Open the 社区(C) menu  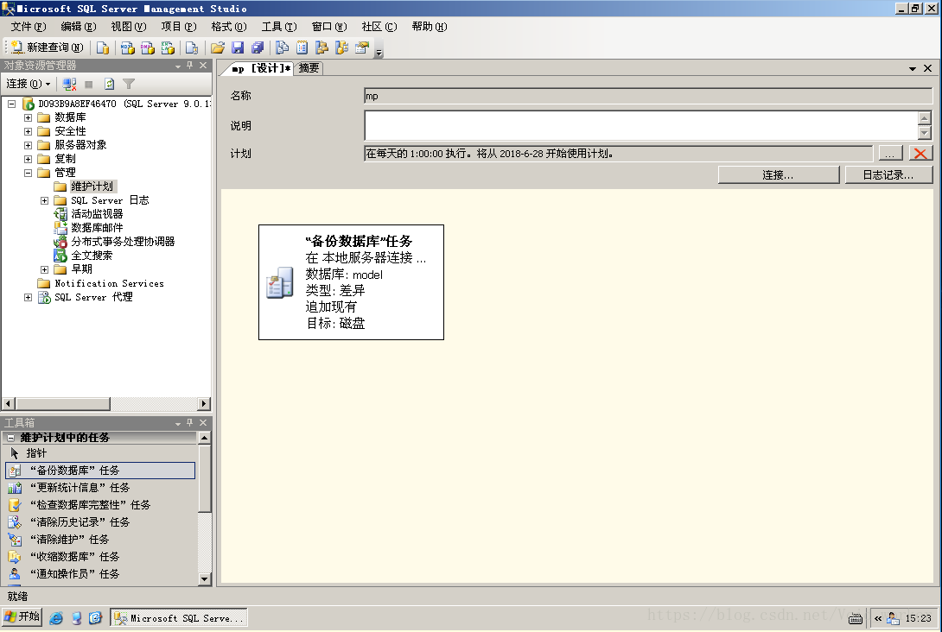pyautogui.click(x=379, y=27)
